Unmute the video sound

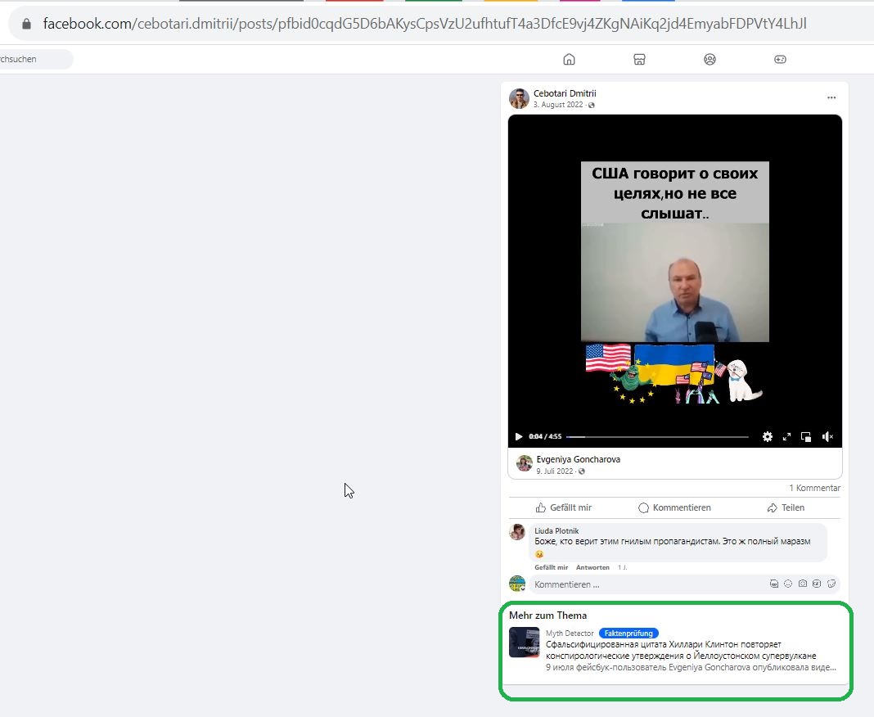tap(827, 436)
